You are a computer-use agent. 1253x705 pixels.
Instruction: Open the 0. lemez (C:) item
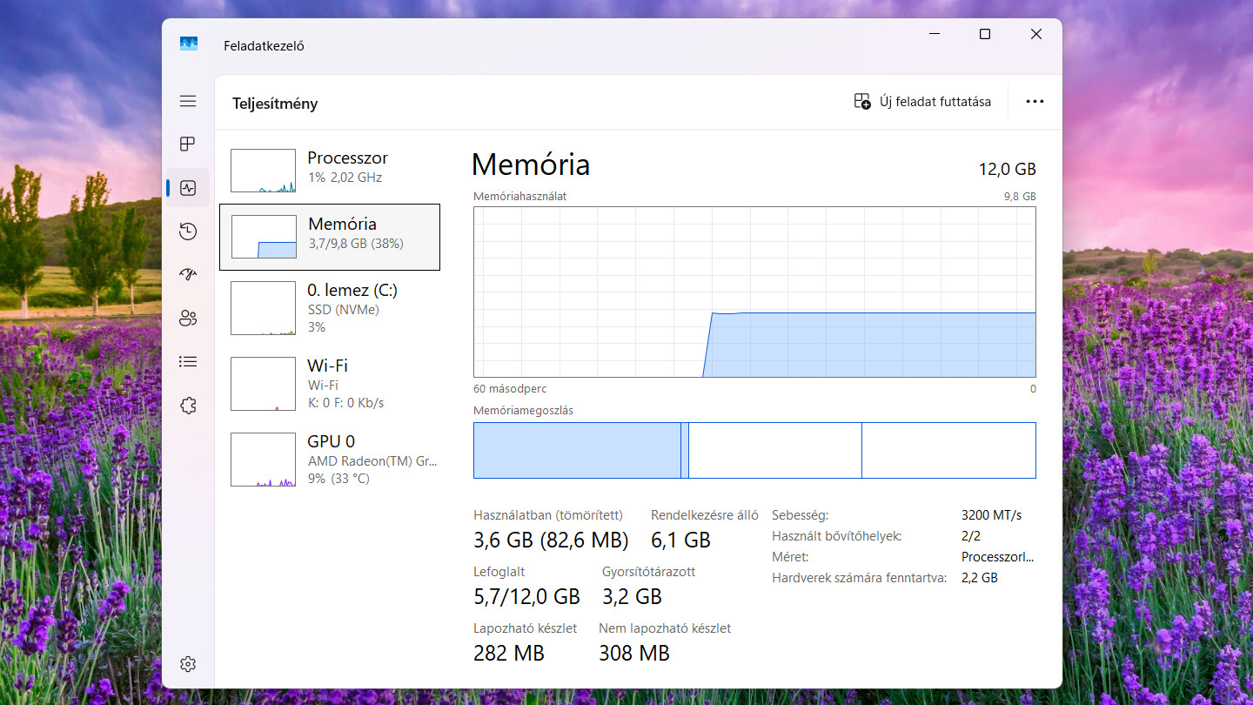331,308
